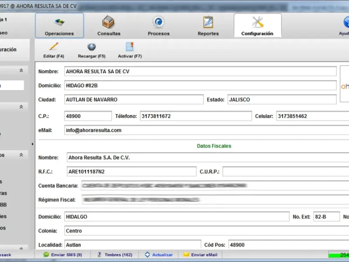Click the R.F.C. field ARE1011187N2
349x262 pixels.
click(x=132, y=171)
